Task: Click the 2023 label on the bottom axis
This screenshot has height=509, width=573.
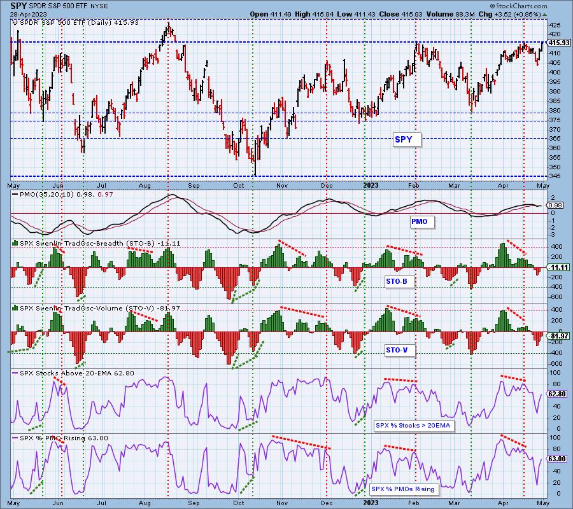Action: [371, 503]
